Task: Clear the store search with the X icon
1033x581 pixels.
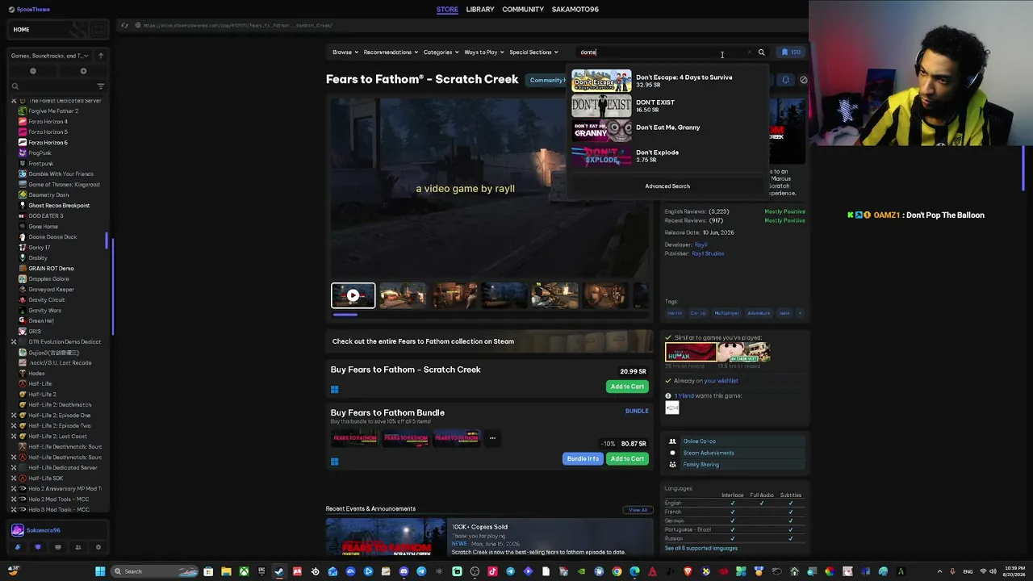Action: tap(750, 52)
